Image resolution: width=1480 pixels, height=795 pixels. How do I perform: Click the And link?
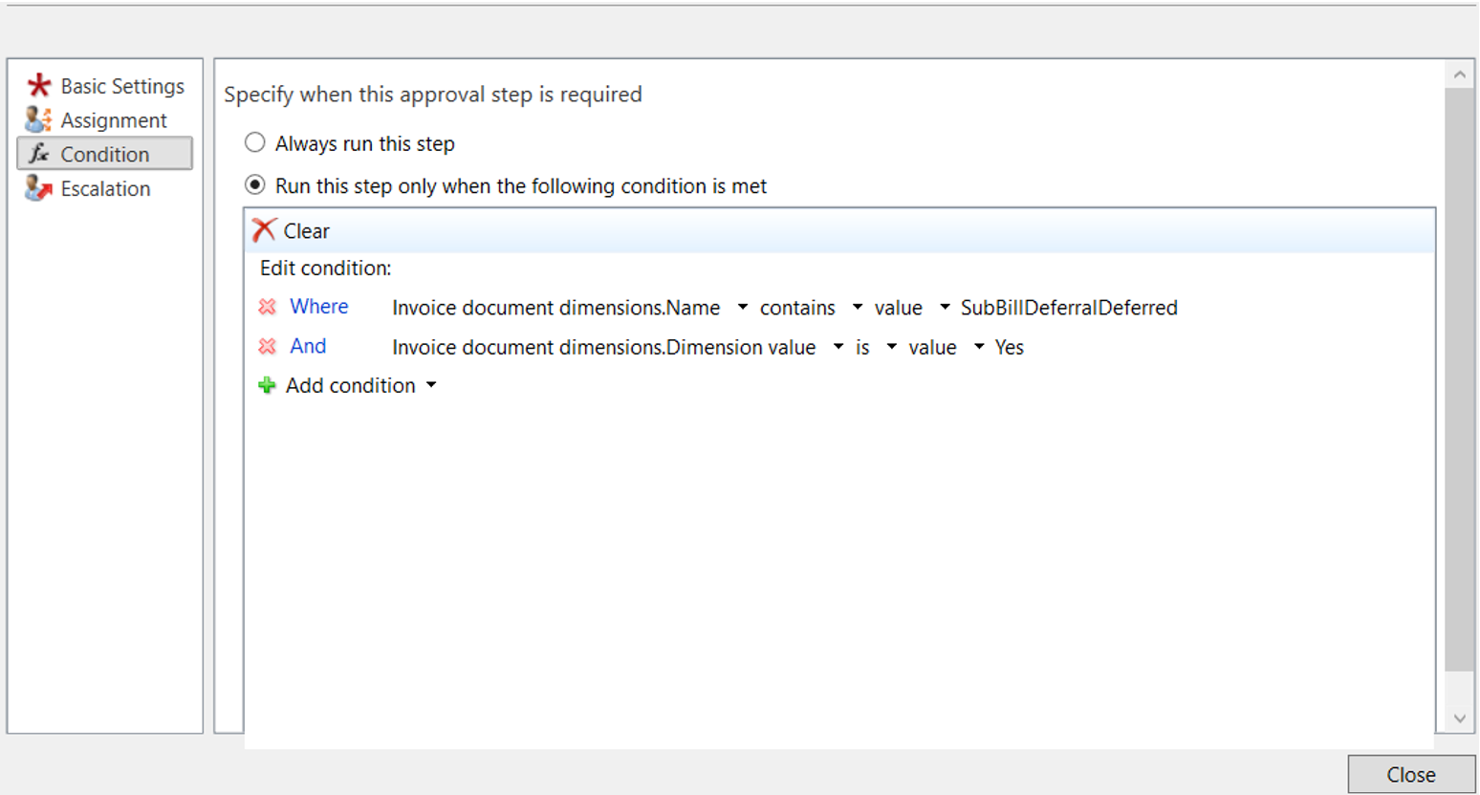[308, 346]
